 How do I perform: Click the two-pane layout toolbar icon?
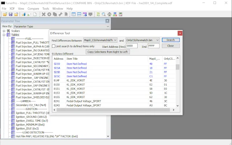(x=74, y=14)
